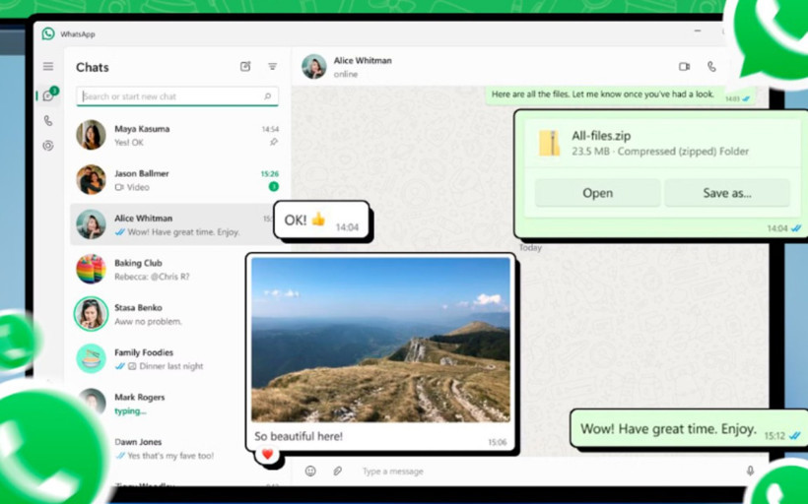Open the Chats tab in sidebar

(x=48, y=95)
